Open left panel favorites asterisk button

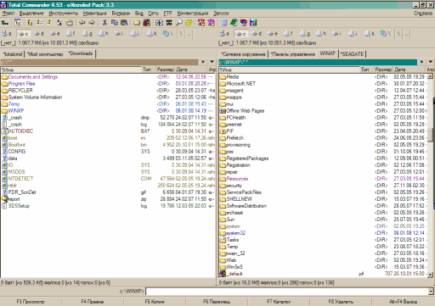click(x=203, y=62)
